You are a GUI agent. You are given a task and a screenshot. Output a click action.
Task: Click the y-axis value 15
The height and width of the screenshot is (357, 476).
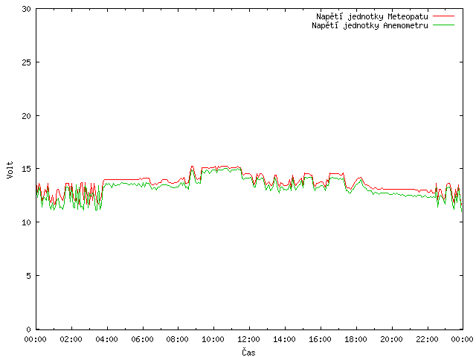[x=27, y=169]
